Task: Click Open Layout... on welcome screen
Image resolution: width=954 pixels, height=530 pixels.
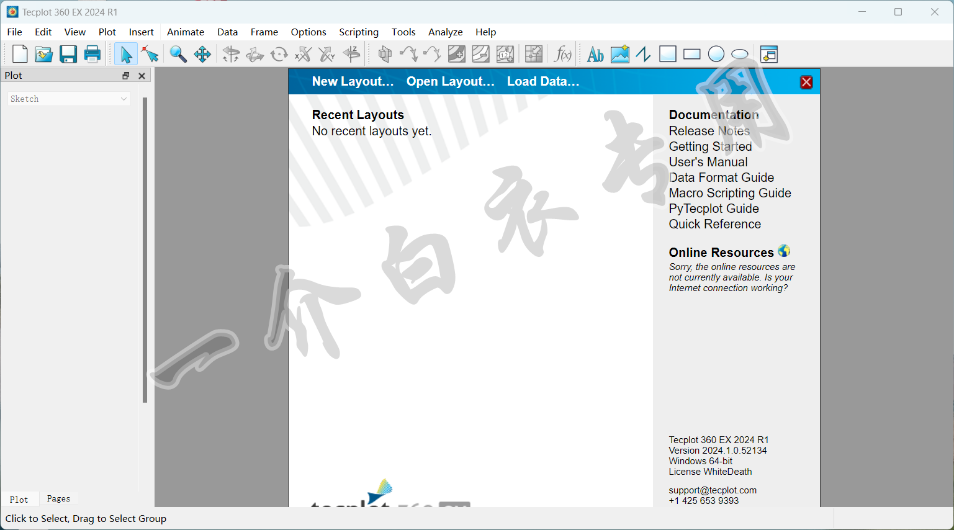Action: [451, 81]
